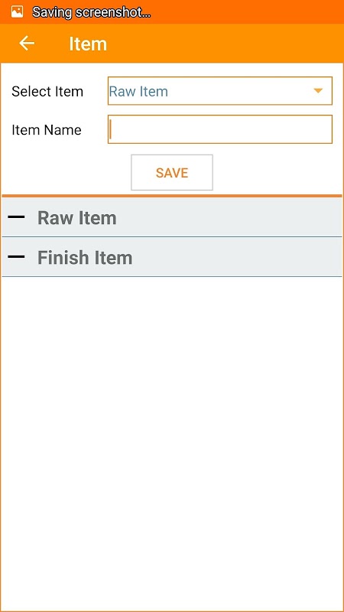Image resolution: width=344 pixels, height=612 pixels.
Task: Tap the orange app bar right of Item
Action: click(x=226, y=44)
